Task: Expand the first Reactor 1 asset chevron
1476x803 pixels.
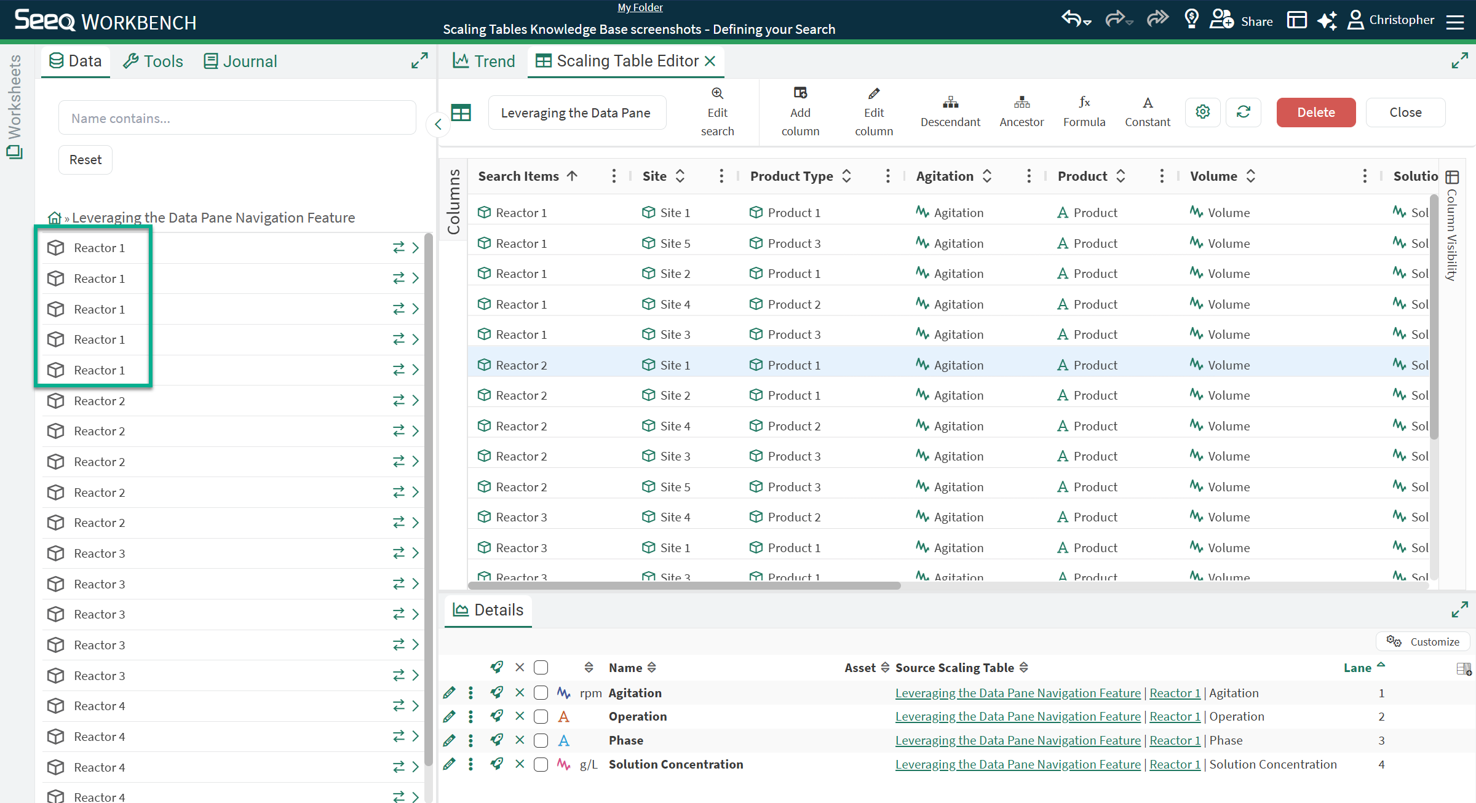Action: [416, 248]
